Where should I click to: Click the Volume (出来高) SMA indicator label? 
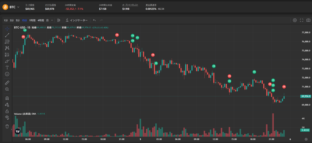point(25,114)
